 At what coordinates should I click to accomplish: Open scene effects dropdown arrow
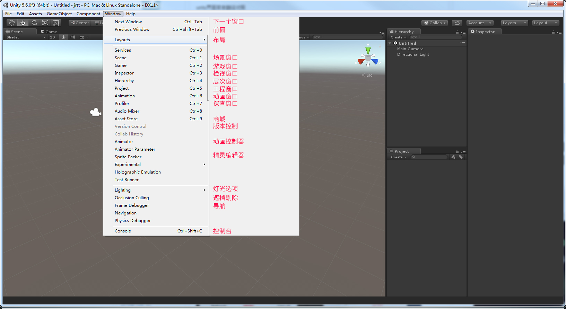[x=88, y=37]
